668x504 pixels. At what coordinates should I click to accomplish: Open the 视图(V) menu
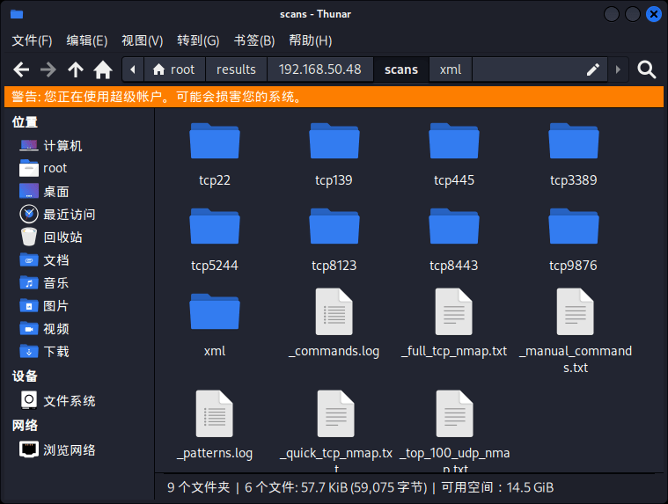[x=143, y=40]
